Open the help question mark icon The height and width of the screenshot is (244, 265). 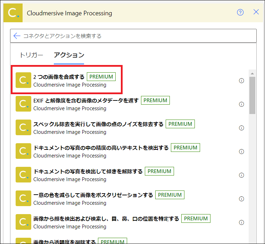click(240, 13)
